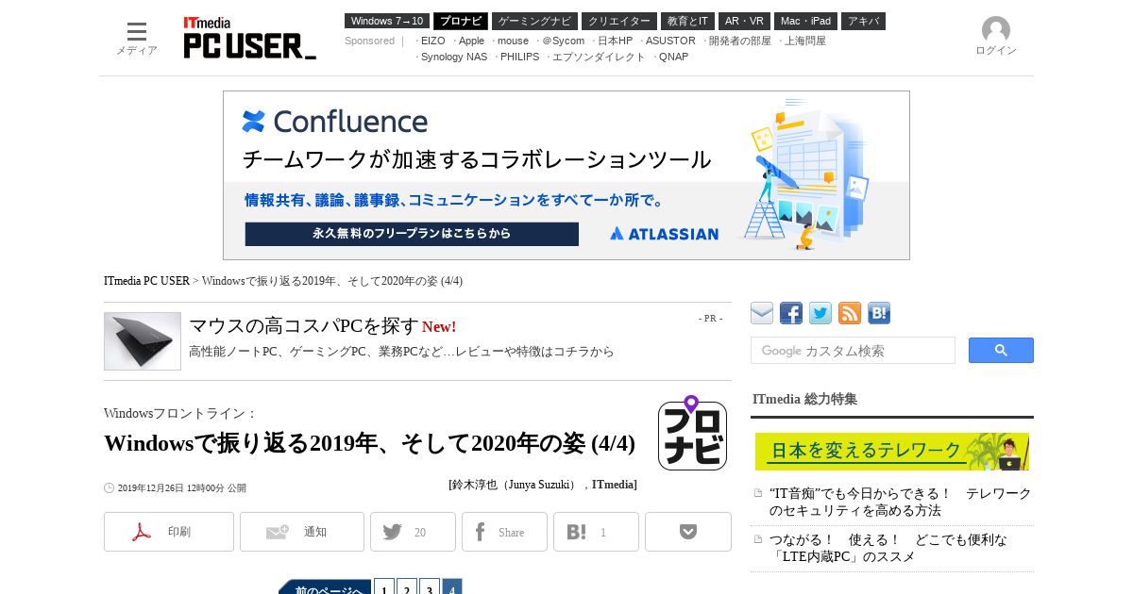Click the 印刷 print button

(x=169, y=532)
